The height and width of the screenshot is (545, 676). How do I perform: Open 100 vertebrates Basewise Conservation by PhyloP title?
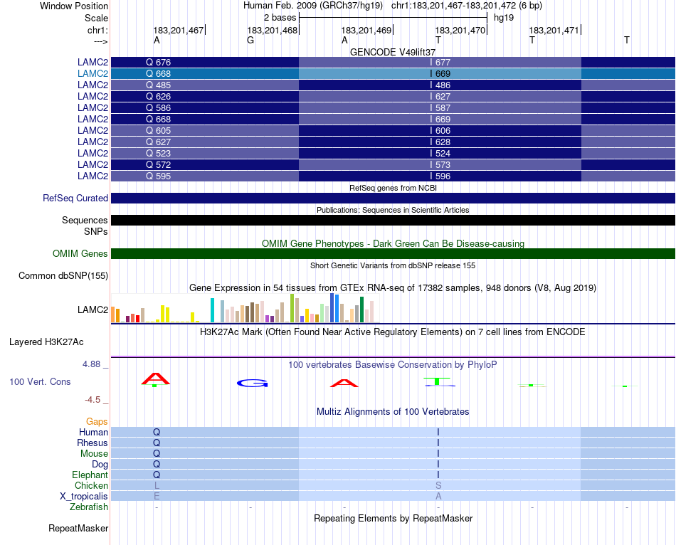pos(393,365)
